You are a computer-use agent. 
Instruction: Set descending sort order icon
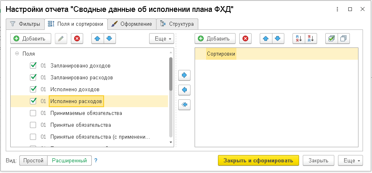[x=311, y=38]
